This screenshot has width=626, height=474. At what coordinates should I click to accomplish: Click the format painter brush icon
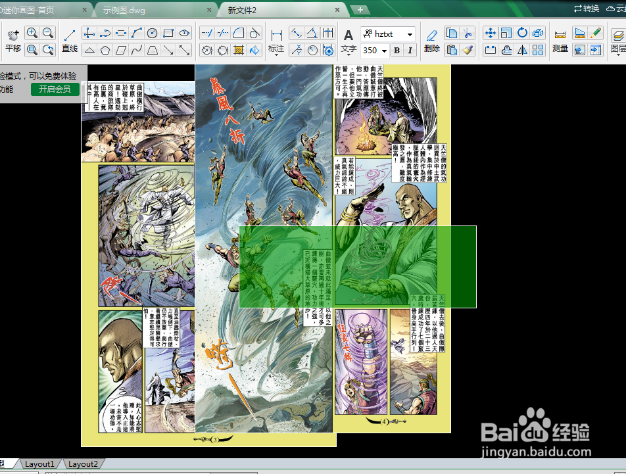468,50
